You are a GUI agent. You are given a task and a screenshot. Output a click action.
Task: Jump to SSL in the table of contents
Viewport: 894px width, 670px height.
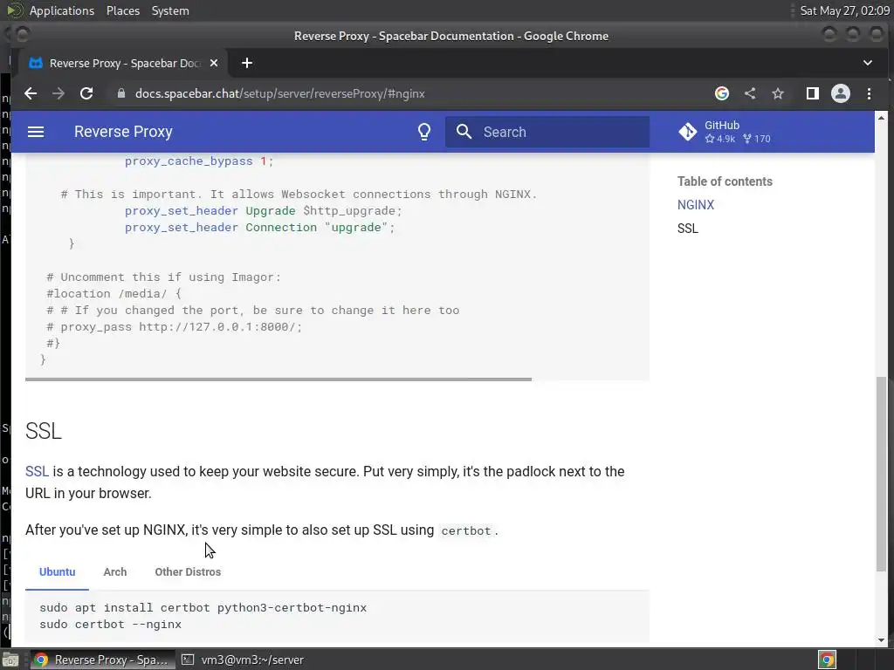688,229
